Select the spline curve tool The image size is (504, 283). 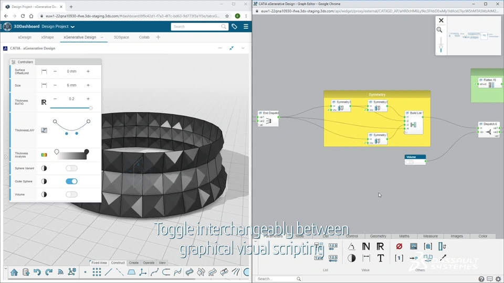point(154,273)
